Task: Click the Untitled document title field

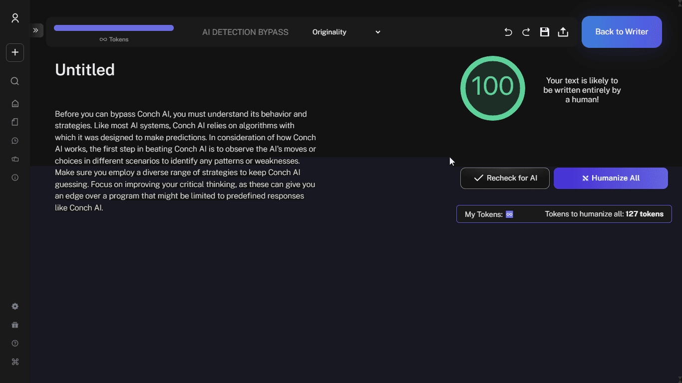Action: coord(85,70)
